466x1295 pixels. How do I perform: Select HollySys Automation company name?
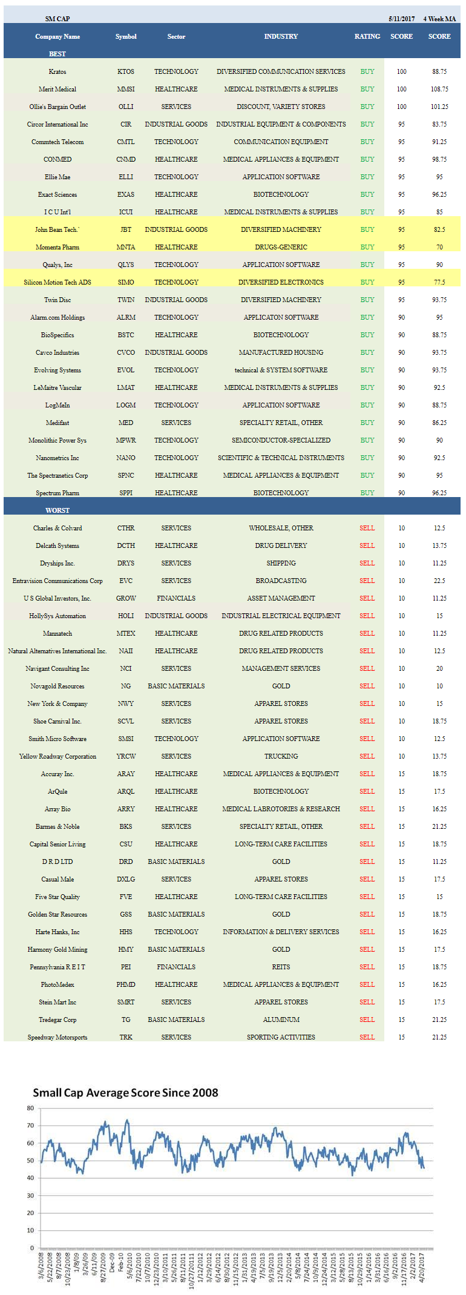point(57,616)
